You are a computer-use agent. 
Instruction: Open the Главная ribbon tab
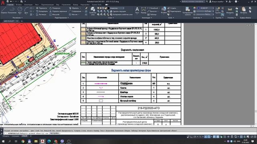(10, 5)
